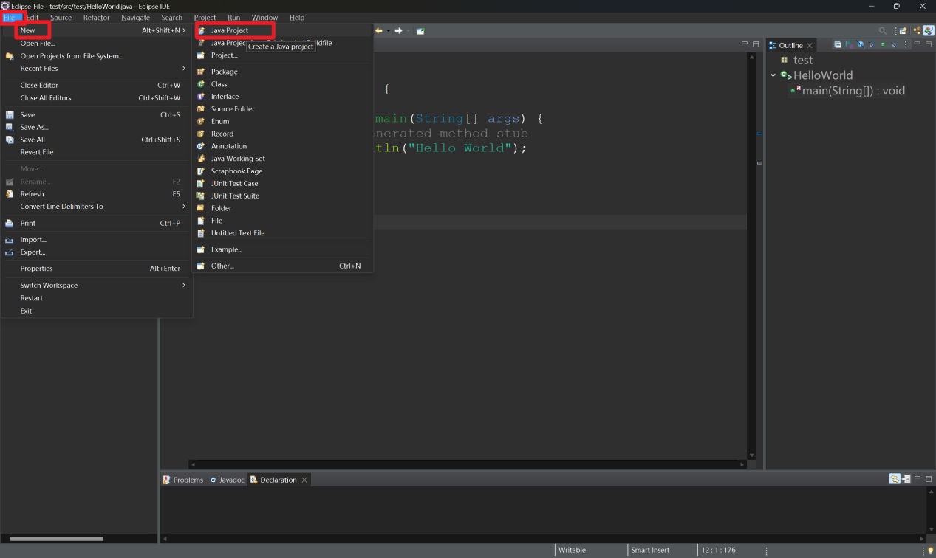Open the Window menu in menu bar
The height and width of the screenshot is (558, 936).
coord(264,18)
